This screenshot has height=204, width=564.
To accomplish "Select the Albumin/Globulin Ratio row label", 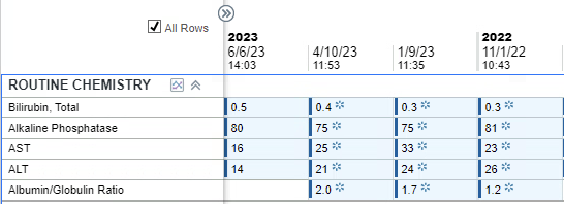I will (66, 189).
